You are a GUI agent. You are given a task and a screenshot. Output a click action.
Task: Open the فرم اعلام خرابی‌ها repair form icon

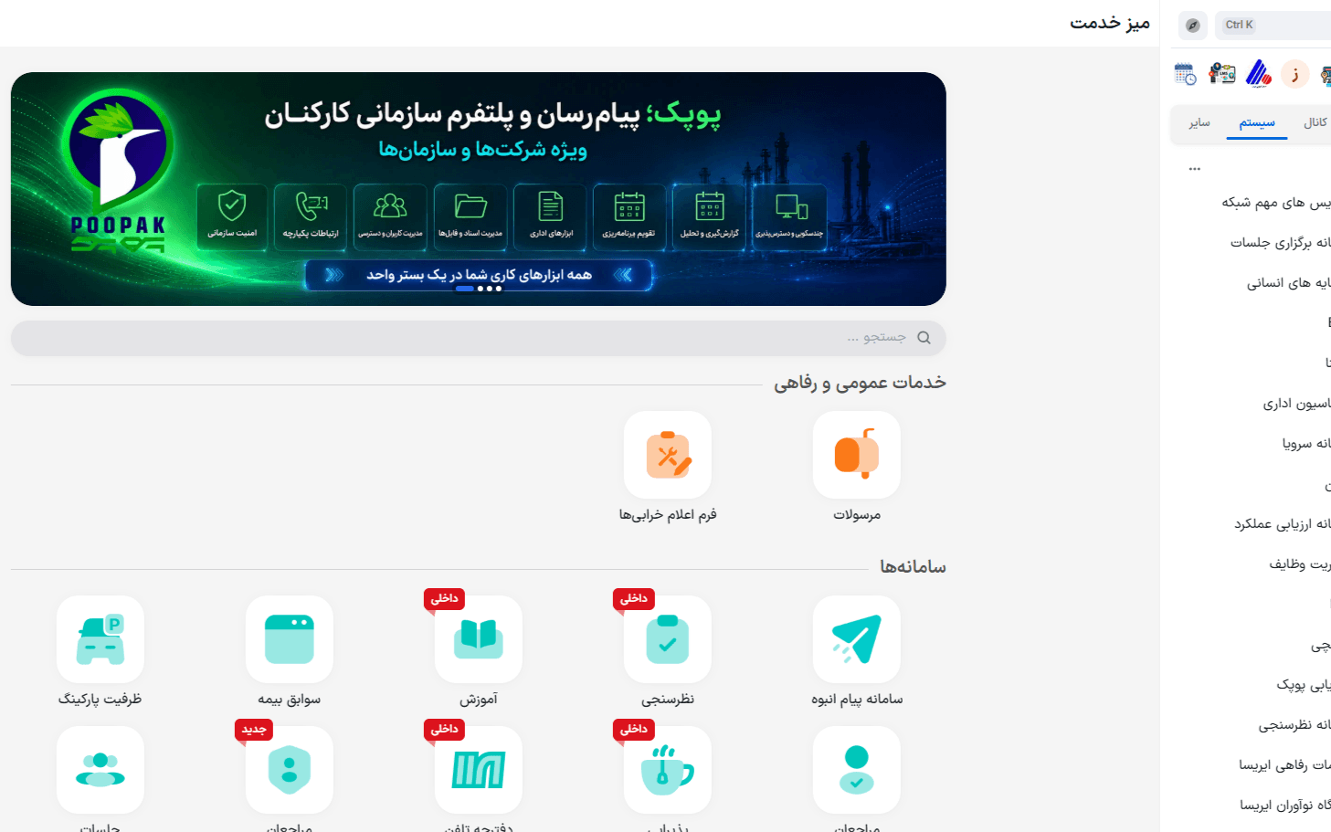coord(667,455)
